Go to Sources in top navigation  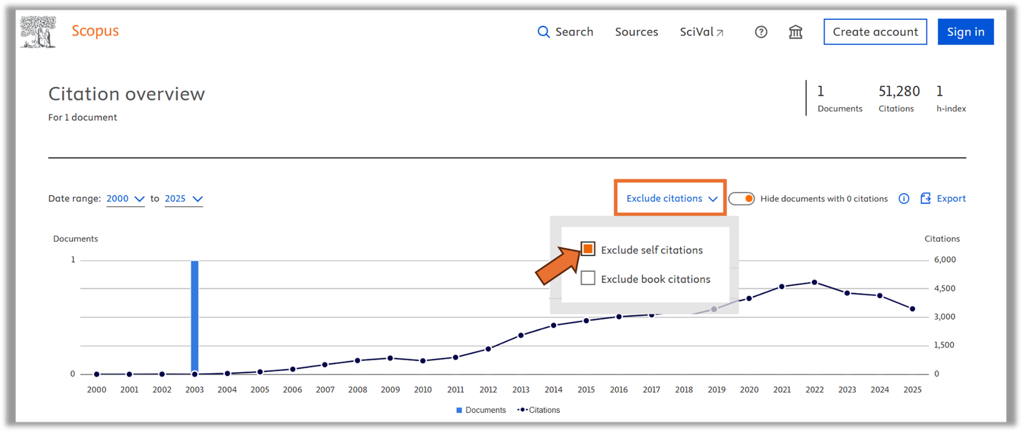coord(636,32)
